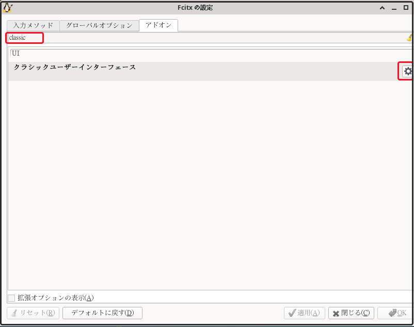Click the 適用(A) button

click(305, 313)
